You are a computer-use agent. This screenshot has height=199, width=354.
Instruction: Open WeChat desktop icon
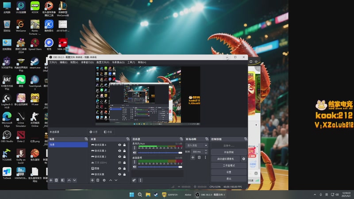coord(21,81)
